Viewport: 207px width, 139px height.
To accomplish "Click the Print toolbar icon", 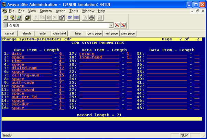I will (91, 18).
